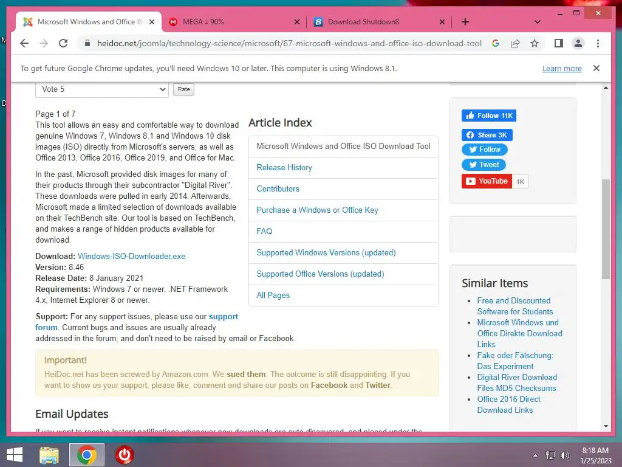Open the Facebook link in Important notice

[x=329, y=385]
